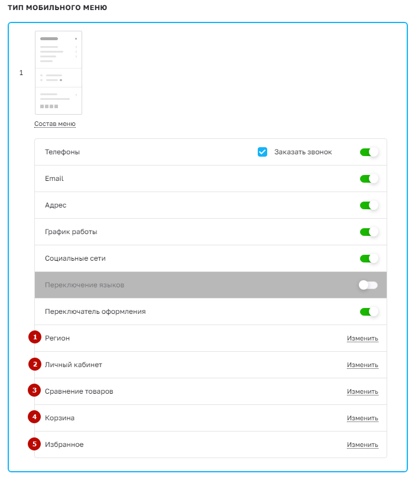Toggle the Заказать звонок checkbox
This screenshot has height=480, width=415.
pyautogui.click(x=262, y=152)
